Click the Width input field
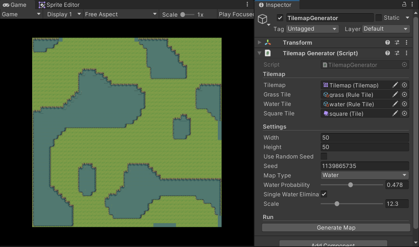Viewport: 419px width, 247px height. (365, 137)
